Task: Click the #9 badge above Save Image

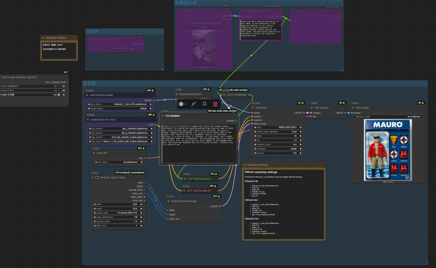Action: [421, 103]
